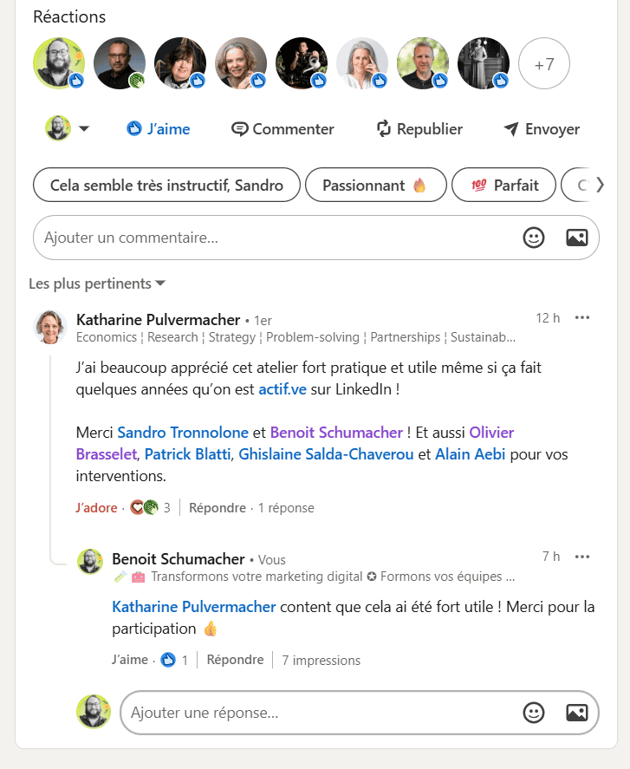Send post via Envoyer button
This screenshot has height=769, width=630.
542,129
